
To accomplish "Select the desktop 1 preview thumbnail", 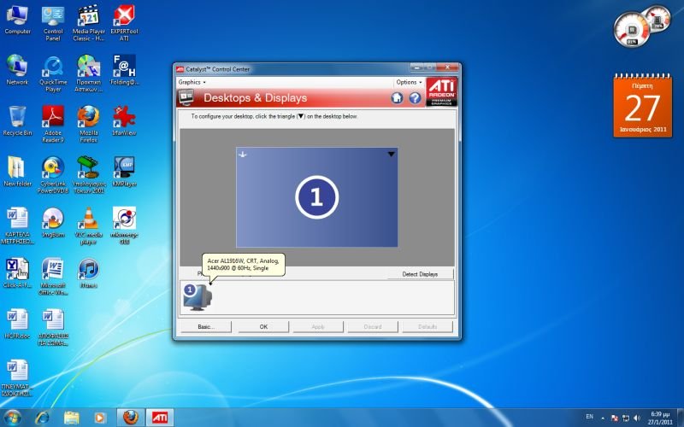I will (316, 197).
